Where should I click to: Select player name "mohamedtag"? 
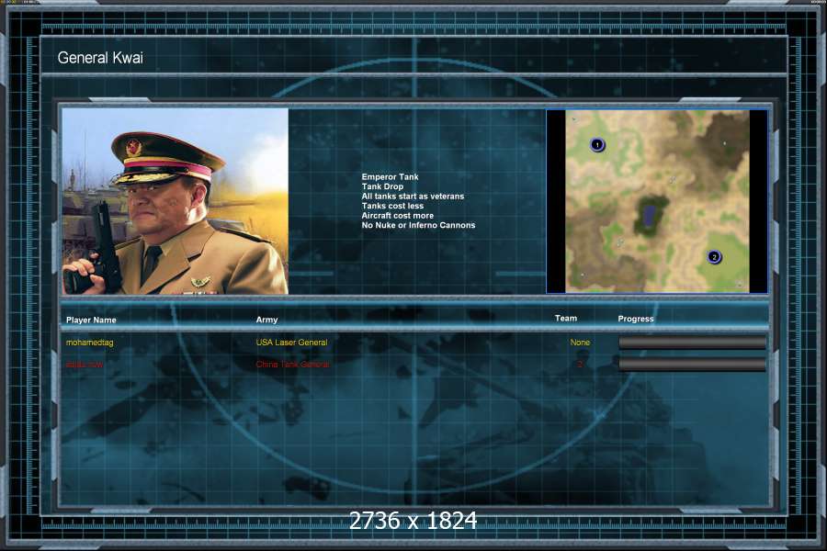point(90,343)
